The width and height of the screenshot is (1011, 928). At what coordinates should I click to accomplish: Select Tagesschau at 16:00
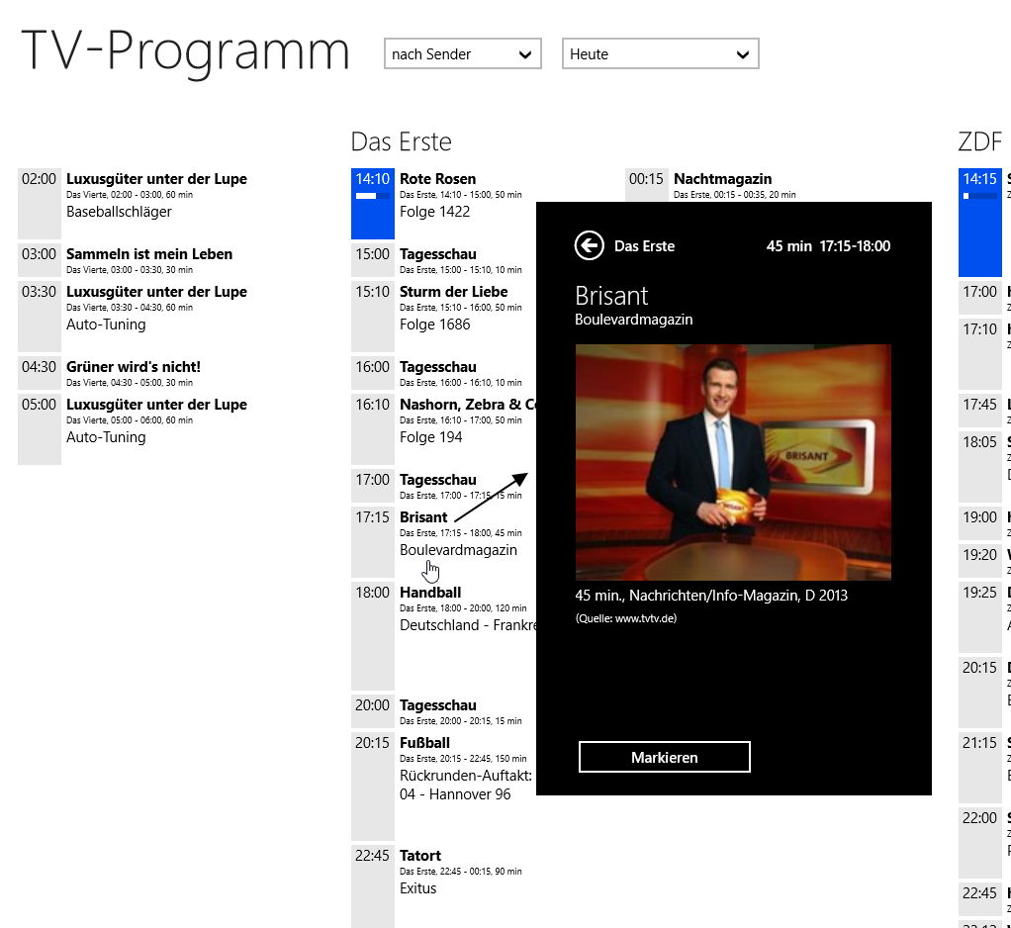(443, 373)
